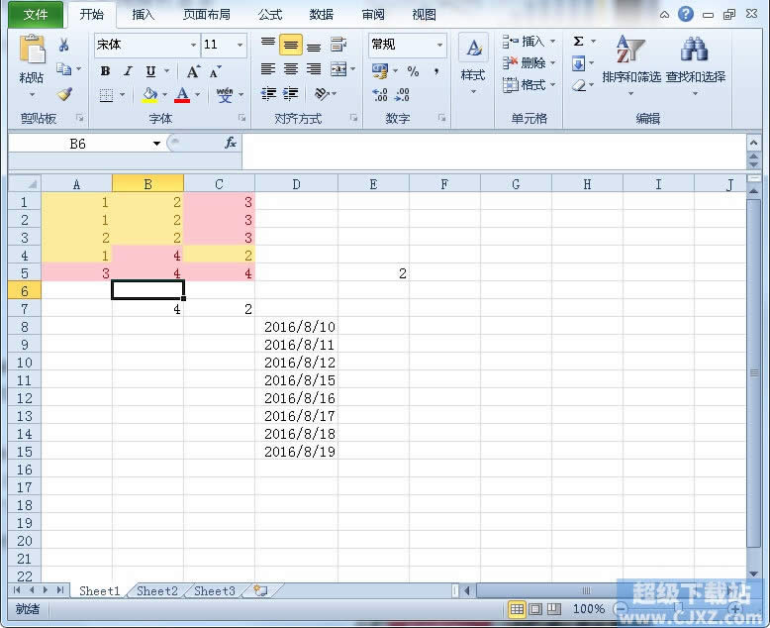Switch to the 公式 Formulas tab
This screenshot has height=628, width=770.
pyautogui.click(x=270, y=15)
